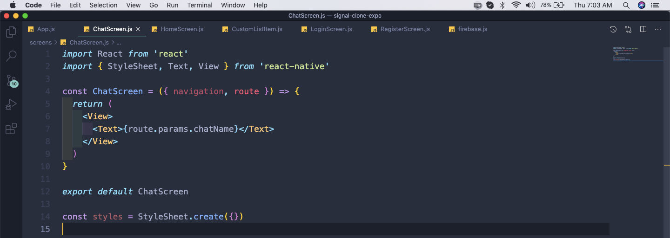Place cursor on empty line 15

point(335,229)
